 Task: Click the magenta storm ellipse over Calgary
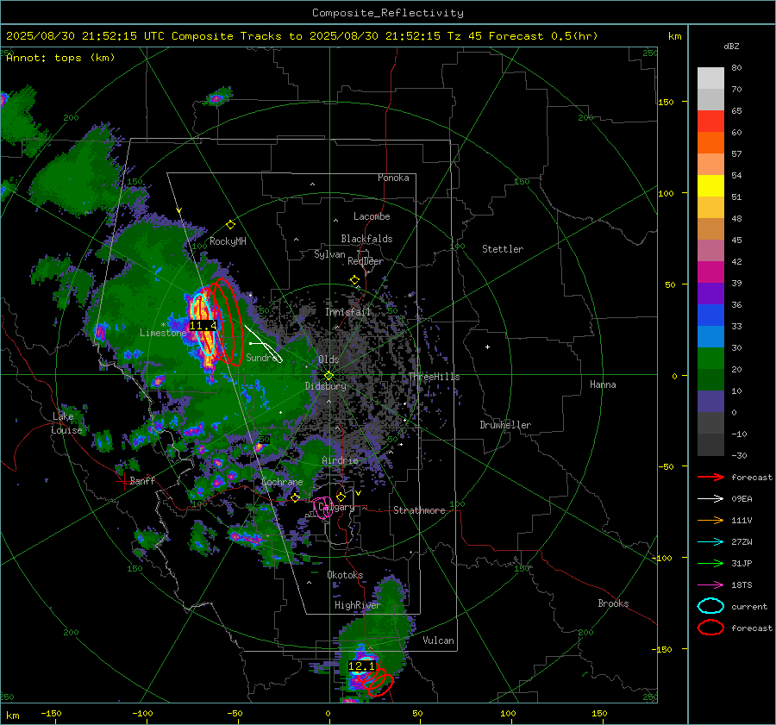(x=323, y=509)
